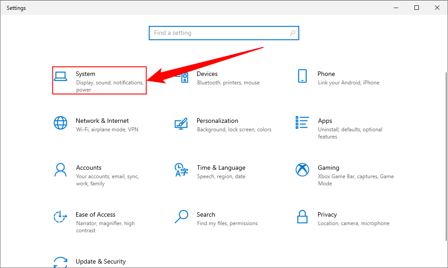Select Ease of Access heading
Screen dimensions: 448x268
(95, 214)
